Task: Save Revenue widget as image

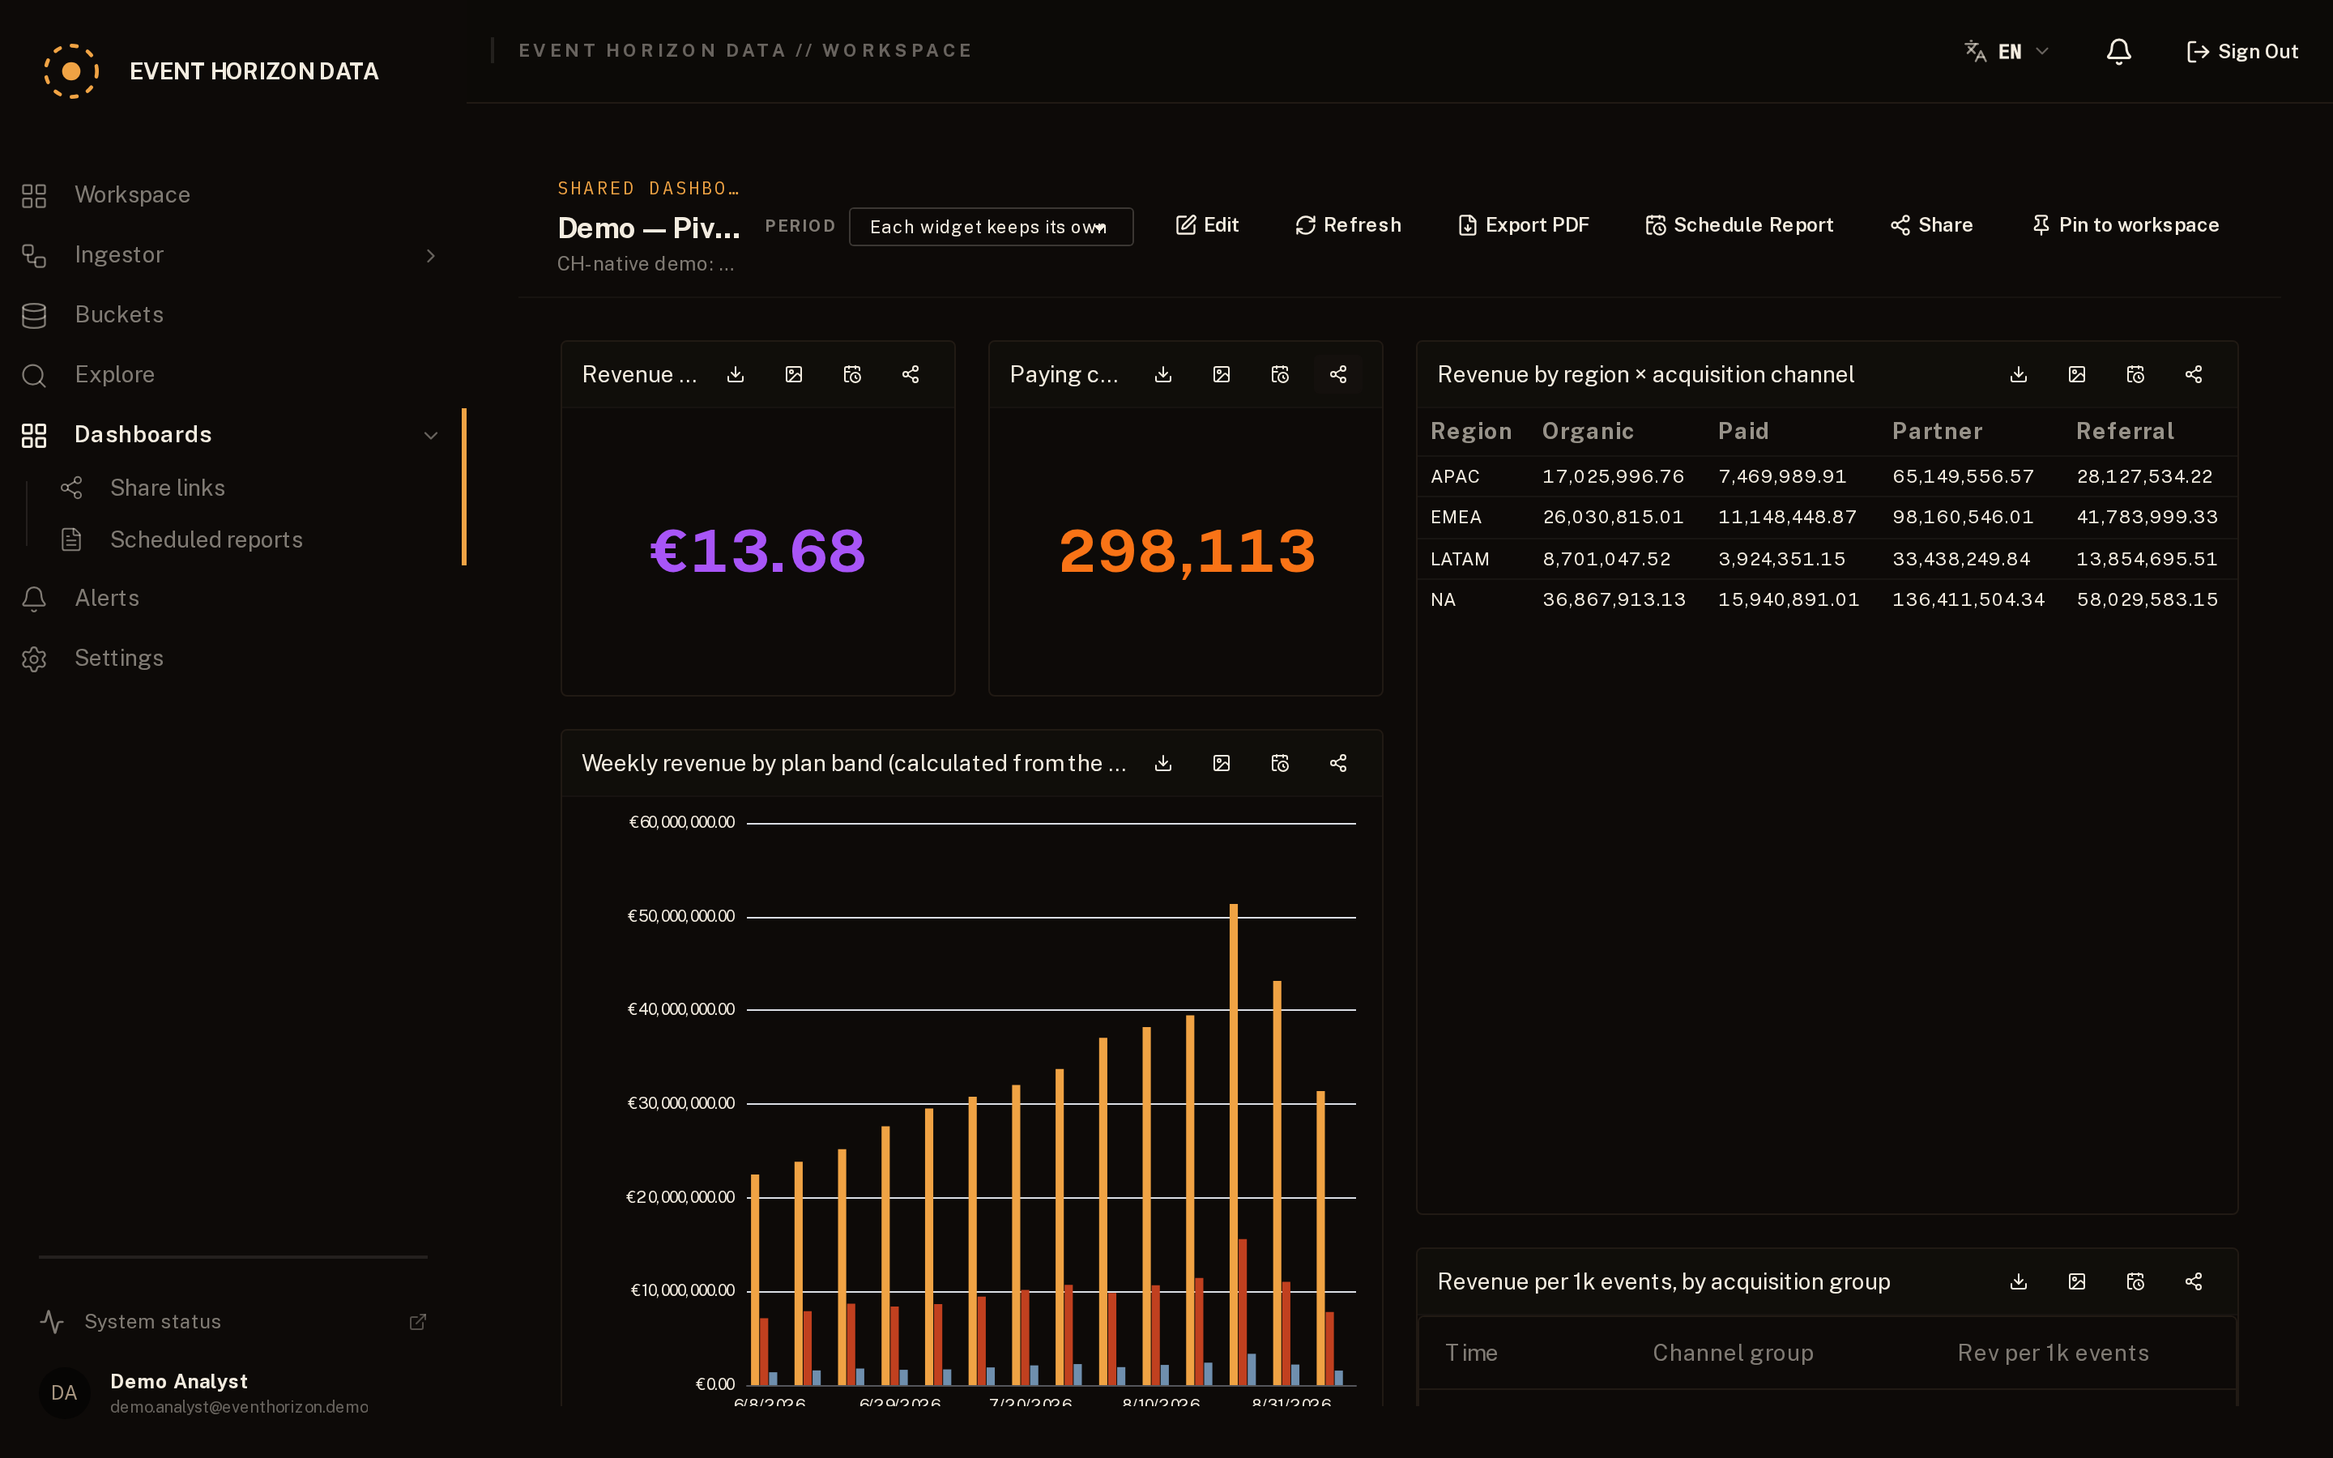Action: pos(793,374)
